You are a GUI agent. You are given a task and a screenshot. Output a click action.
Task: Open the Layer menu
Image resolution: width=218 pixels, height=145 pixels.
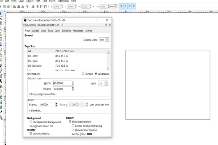pos(21,1)
